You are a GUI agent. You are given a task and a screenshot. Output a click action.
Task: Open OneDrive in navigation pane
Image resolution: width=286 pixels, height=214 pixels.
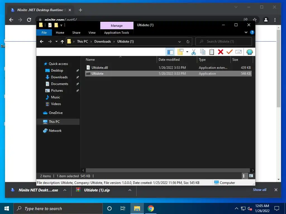(56, 113)
